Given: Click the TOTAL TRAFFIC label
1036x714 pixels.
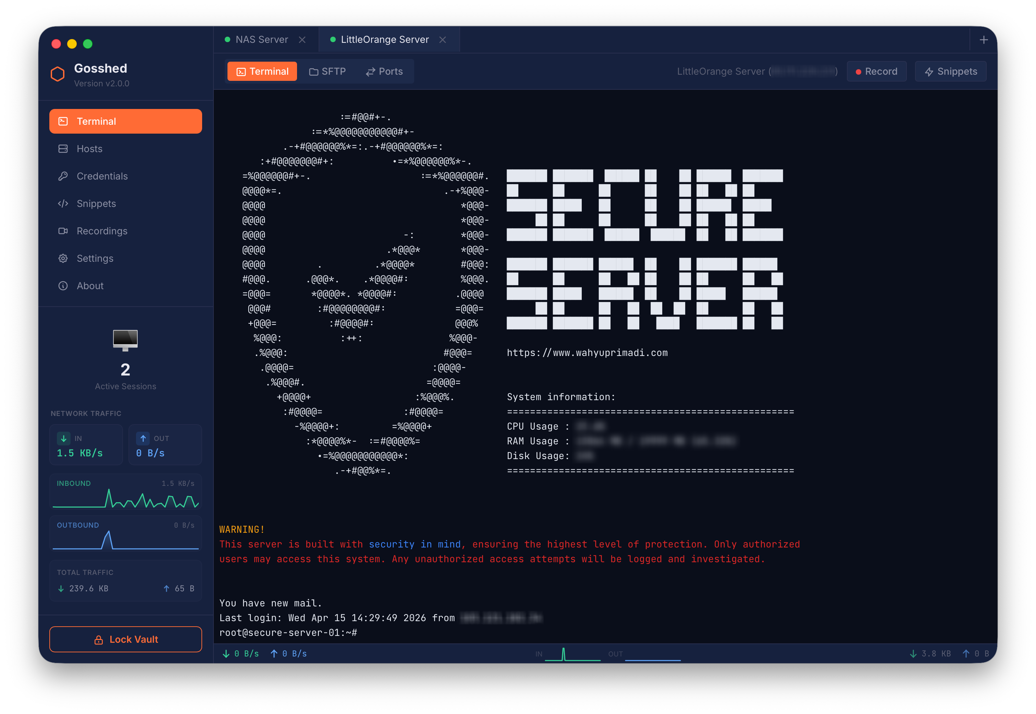Looking at the screenshot, I should tap(85, 572).
